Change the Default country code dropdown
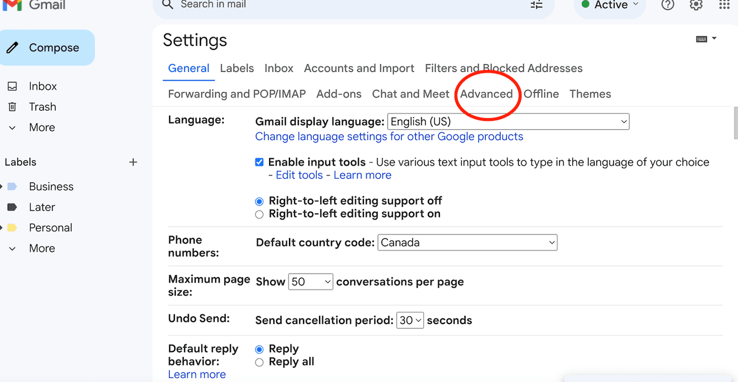The image size is (738, 382). coord(467,242)
